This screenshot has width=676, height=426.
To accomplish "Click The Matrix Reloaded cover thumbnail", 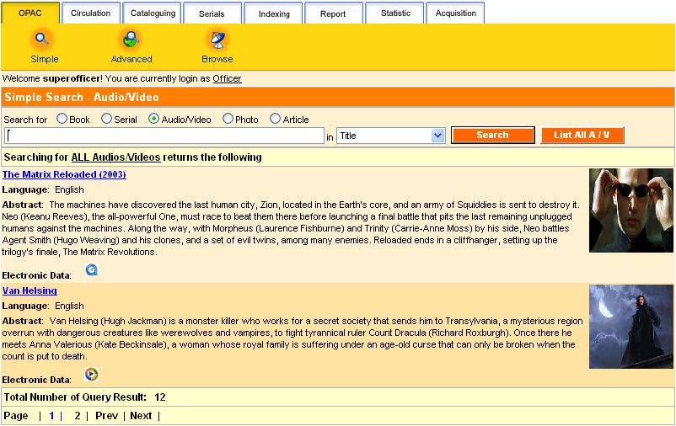I will (x=631, y=210).
